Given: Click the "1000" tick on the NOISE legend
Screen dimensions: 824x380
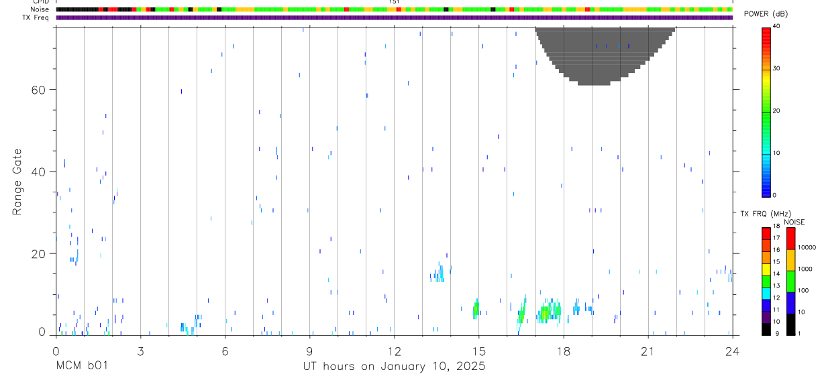Looking at the screenshot, I should (805, 269).
